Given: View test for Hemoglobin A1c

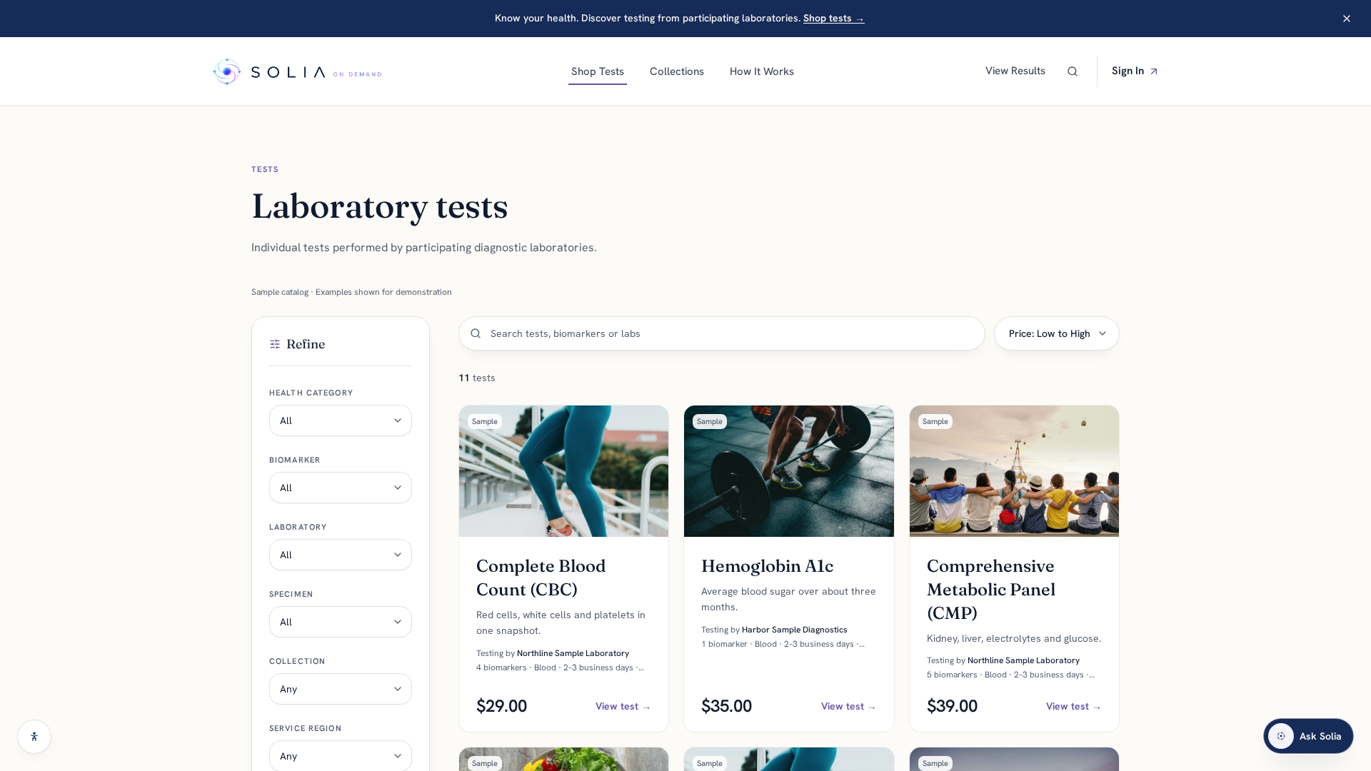Looking at the screenshot, I should click(848, 706).
